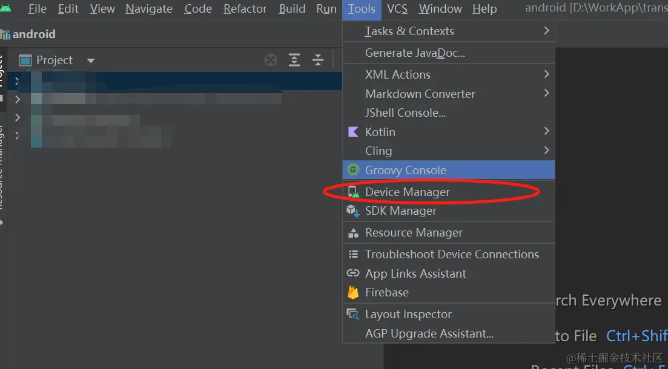Click the Collapse All icon
This screenshot has width=668, height=369.
pos(318,60)
